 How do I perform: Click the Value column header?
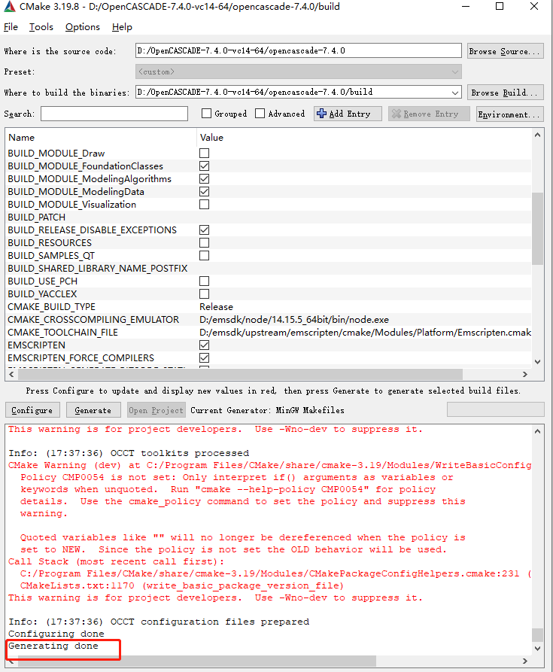pyautogui.click(x=364, y=138)
